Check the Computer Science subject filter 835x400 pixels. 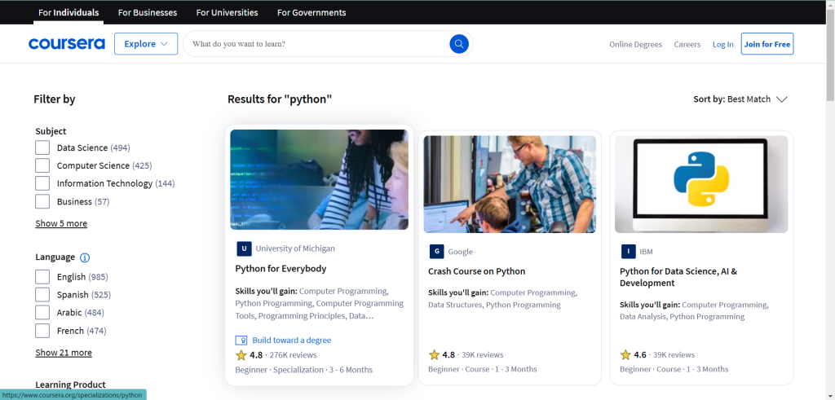coord(42,165)
